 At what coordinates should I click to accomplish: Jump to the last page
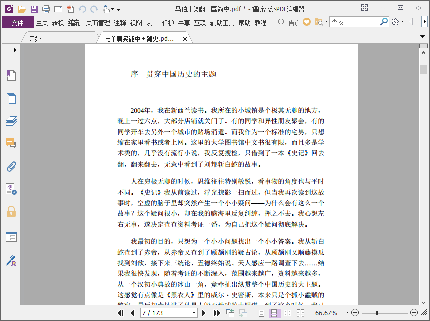pos(217,313)
